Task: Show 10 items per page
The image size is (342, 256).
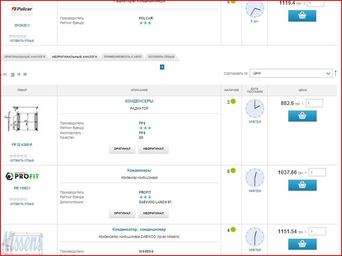Action: coord(13,74)
